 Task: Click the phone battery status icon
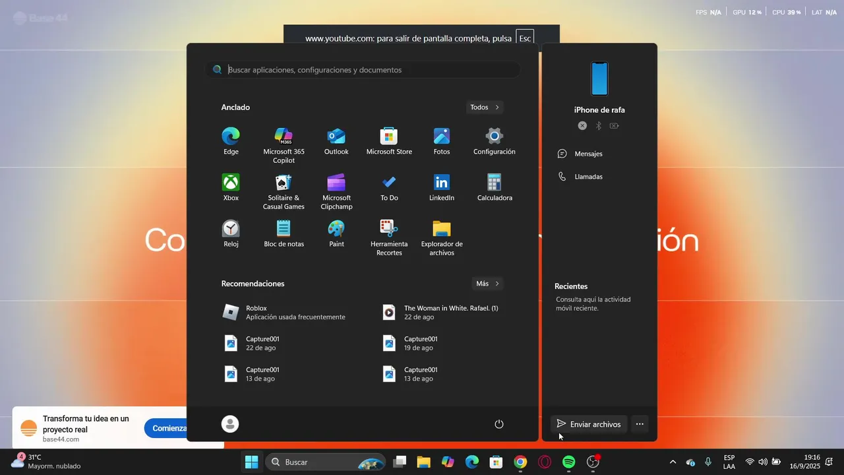pos(615,125)
